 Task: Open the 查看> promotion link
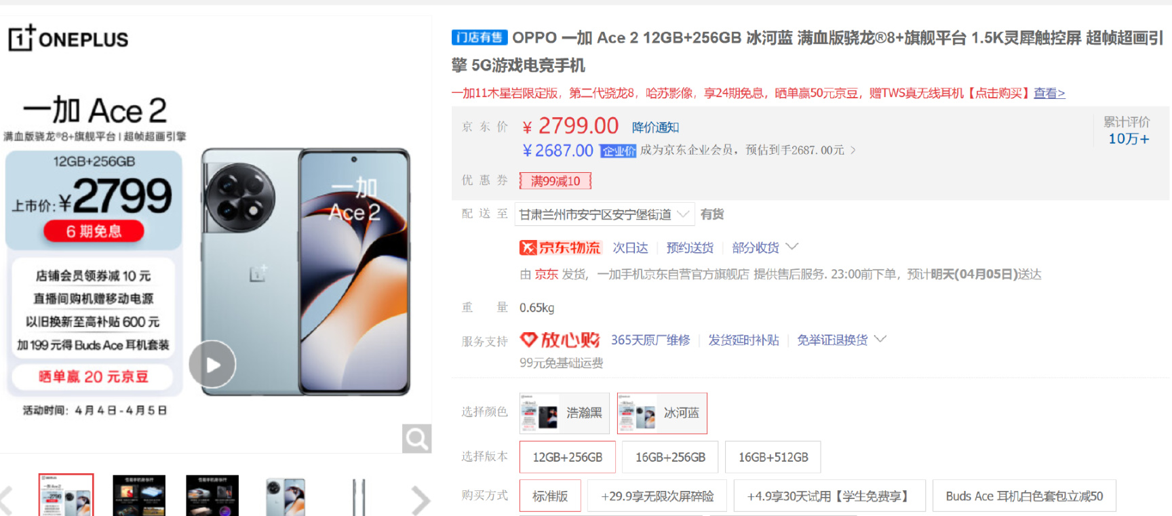click(x=1049, y=93)
